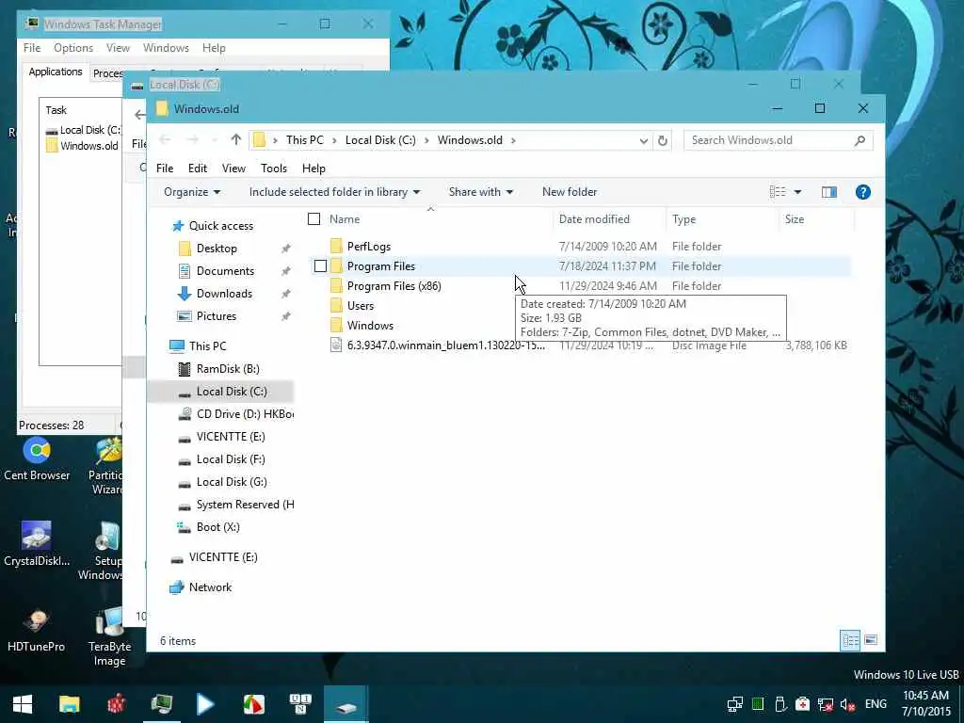This screenshot has height=723, width=964.
Task: Open the View menu in Explorer
Action: [x=233, y=169]
